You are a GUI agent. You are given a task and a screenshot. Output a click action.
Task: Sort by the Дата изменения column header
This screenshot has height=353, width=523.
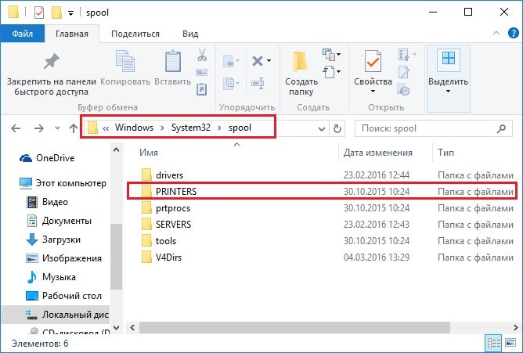click(x=377, y=152)
